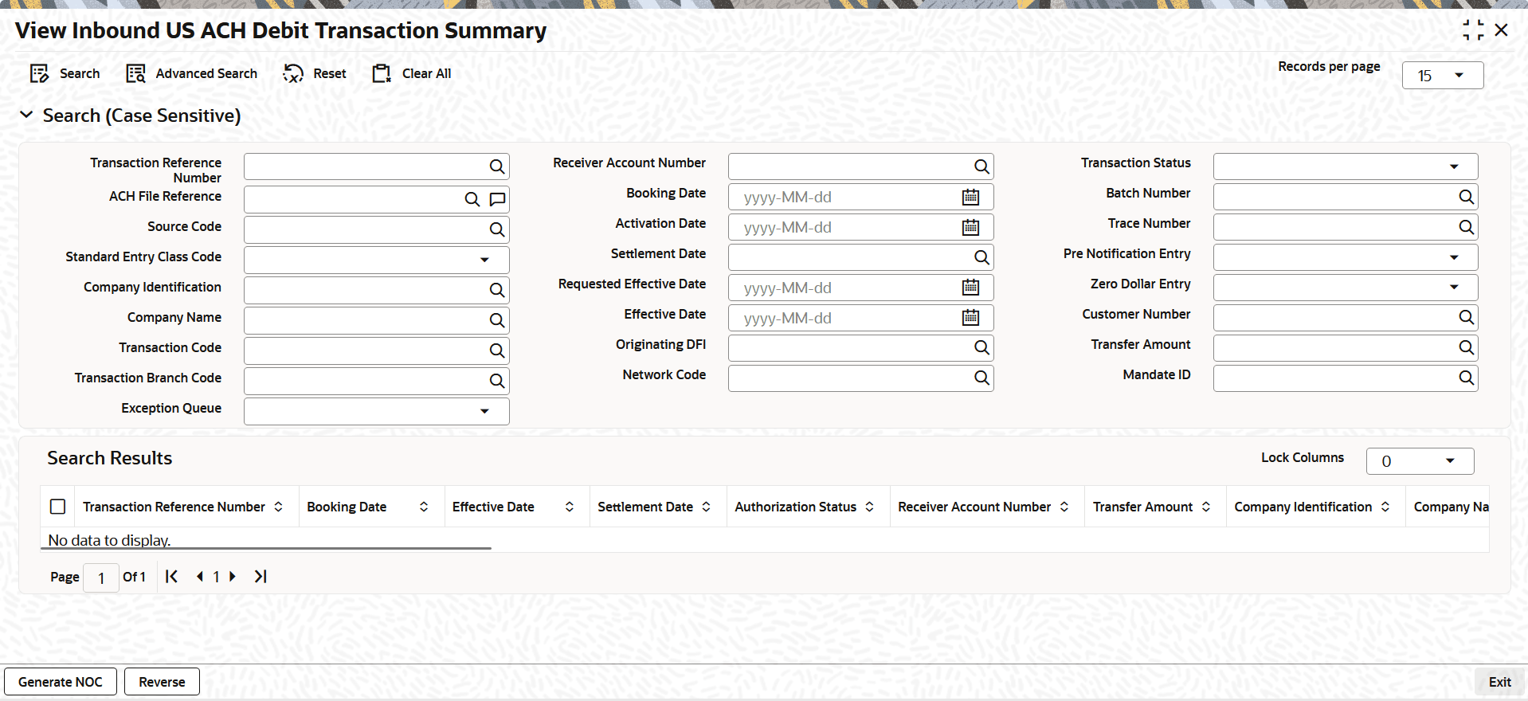Sort results by Booking Date
This screenshot has height=701, width=1528.
pos(424,507)
